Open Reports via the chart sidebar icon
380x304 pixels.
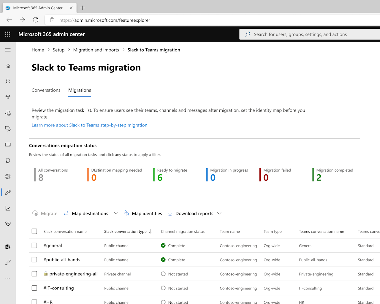click(x=8, y=208)
